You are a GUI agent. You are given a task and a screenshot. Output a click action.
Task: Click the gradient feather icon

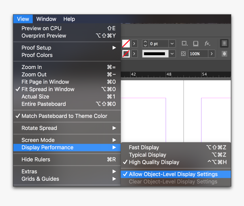coord(224,54)
